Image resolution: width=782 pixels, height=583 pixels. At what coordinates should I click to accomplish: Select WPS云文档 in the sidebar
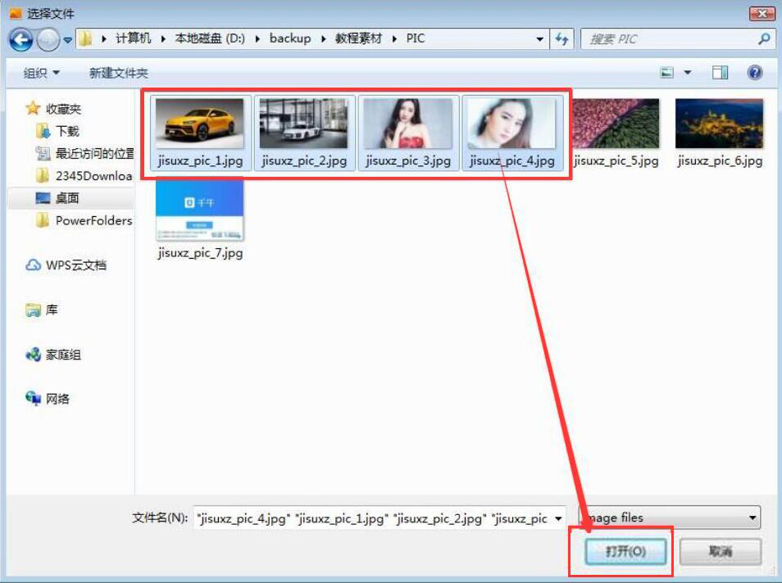tap(75, 265)
